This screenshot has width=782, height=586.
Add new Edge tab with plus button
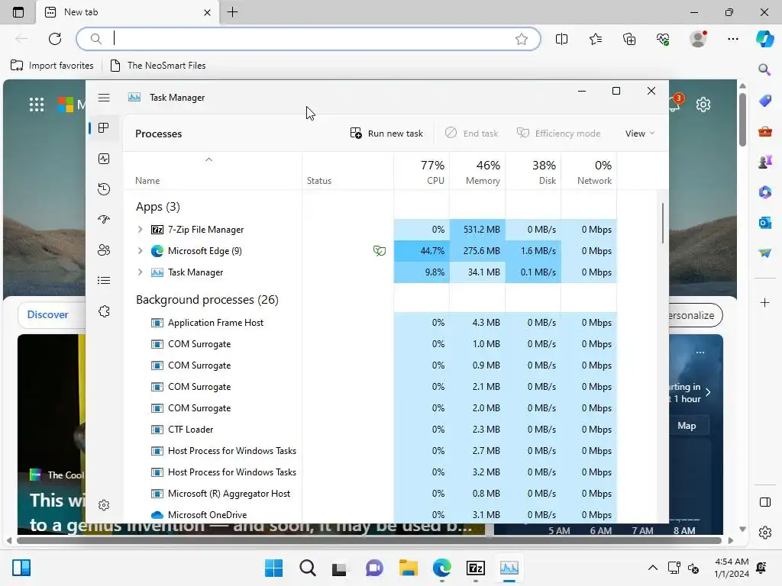232,12
